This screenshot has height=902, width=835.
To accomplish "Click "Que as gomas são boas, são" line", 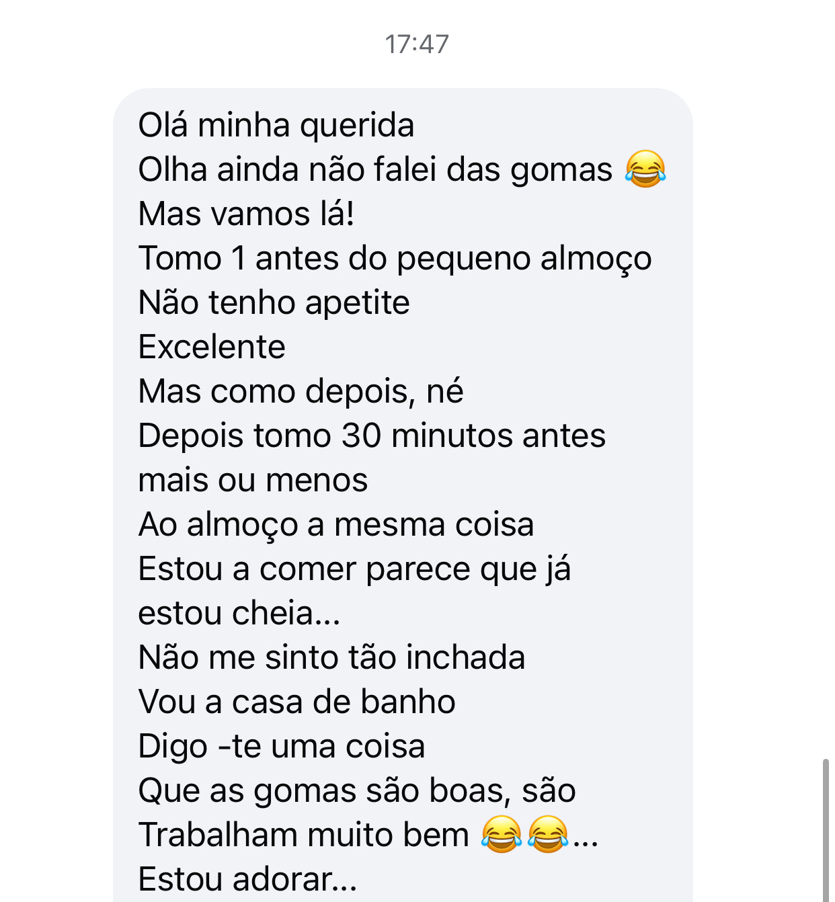I will point(357,790).
